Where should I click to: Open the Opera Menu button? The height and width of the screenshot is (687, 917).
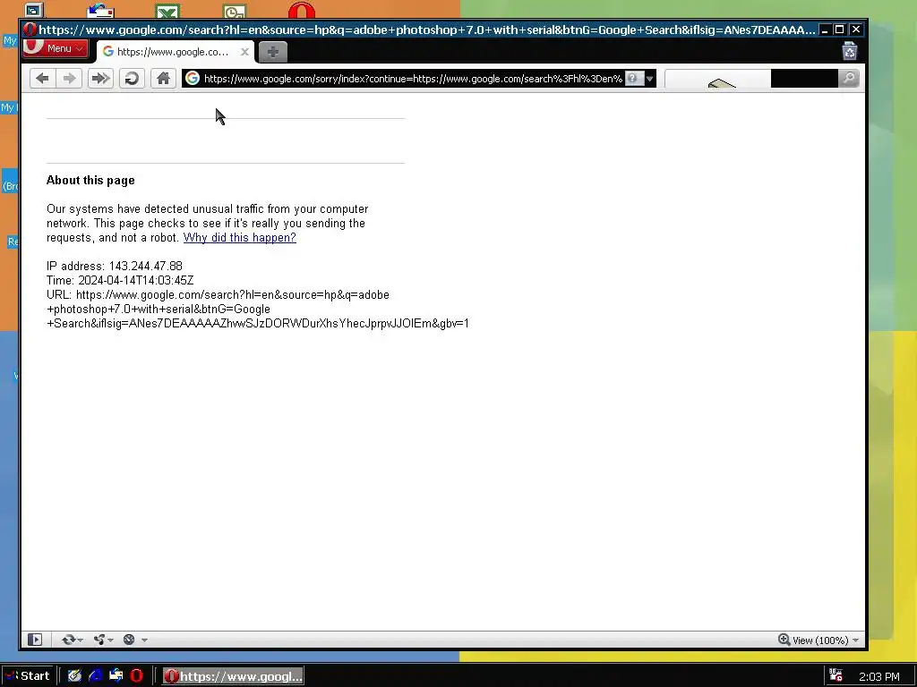(55, 48)
